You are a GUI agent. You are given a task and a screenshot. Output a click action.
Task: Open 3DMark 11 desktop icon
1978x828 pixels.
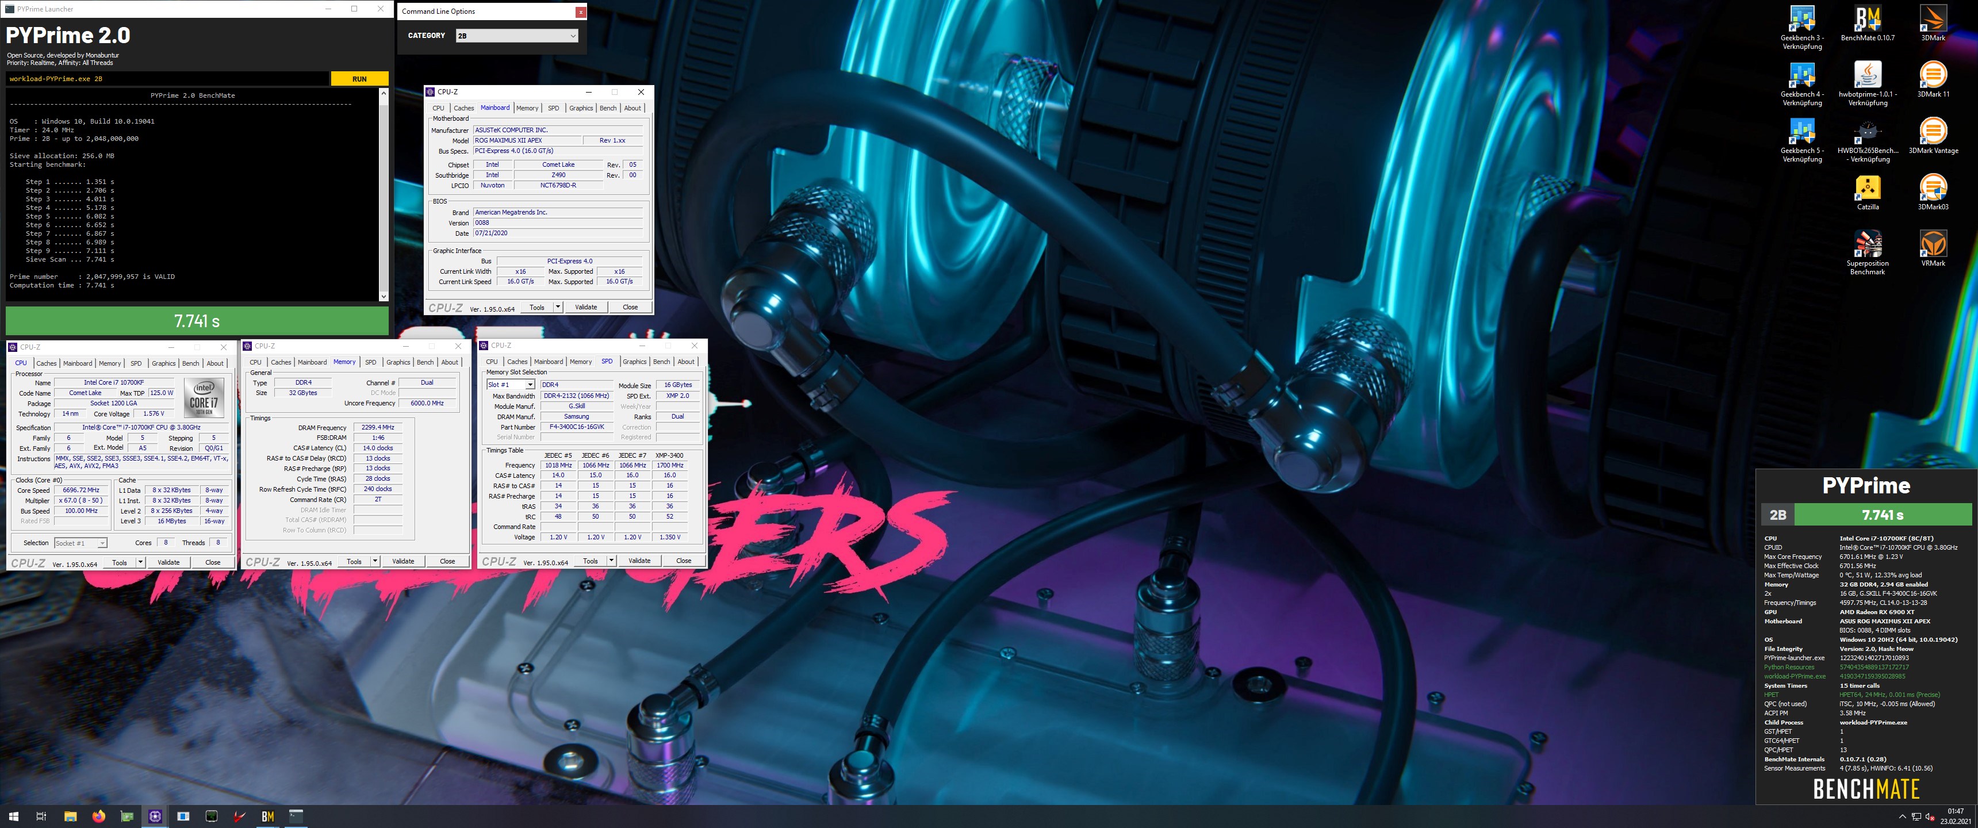coord(1933,80)
